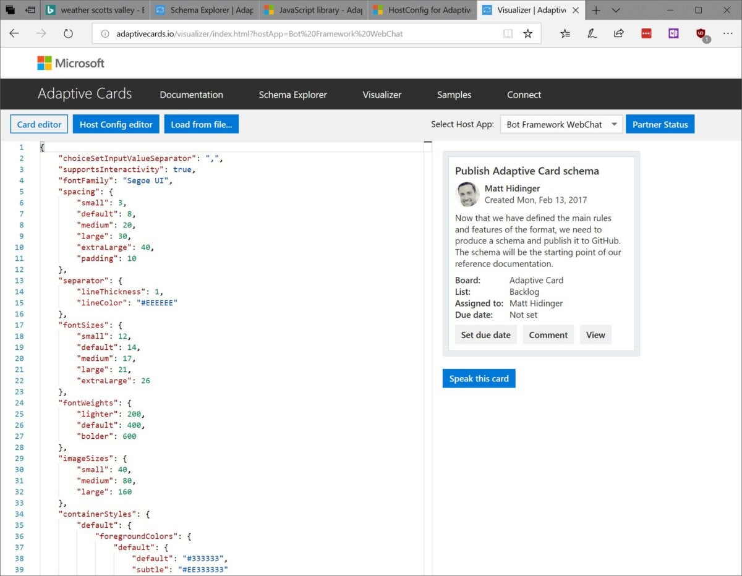Click the "padding": 10 line
The height and width of the screenshot is (576, 742).
(106, 258)
